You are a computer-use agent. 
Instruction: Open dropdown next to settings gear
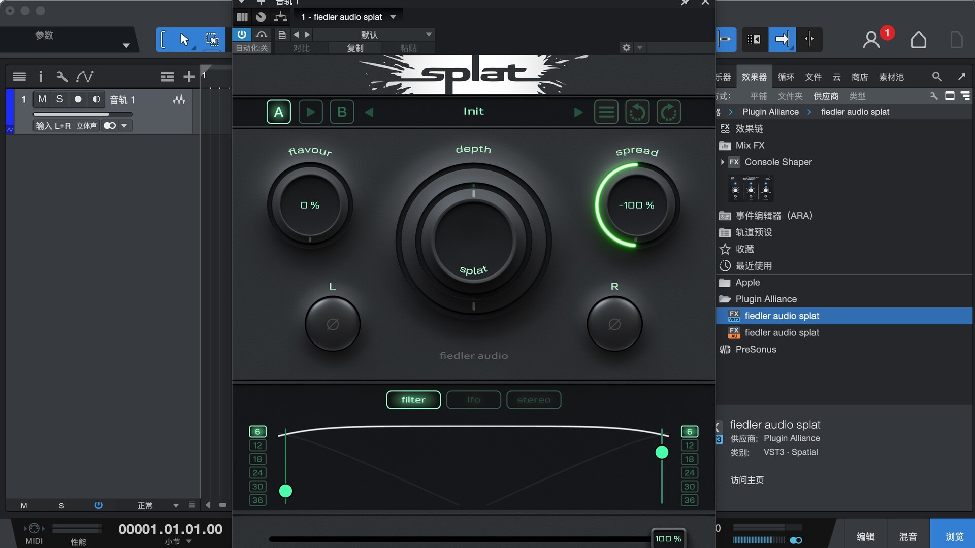point(640,47)
